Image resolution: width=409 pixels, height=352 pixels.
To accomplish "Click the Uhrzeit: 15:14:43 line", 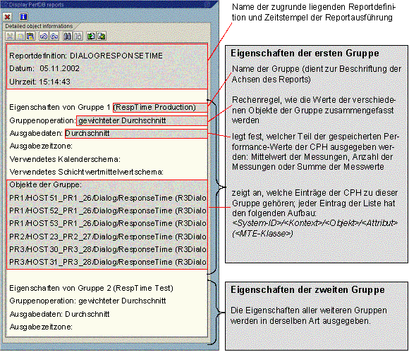I will tap(40, 82).
